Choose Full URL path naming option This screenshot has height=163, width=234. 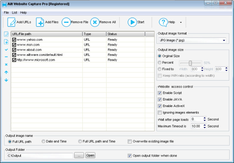click(10, 141)
